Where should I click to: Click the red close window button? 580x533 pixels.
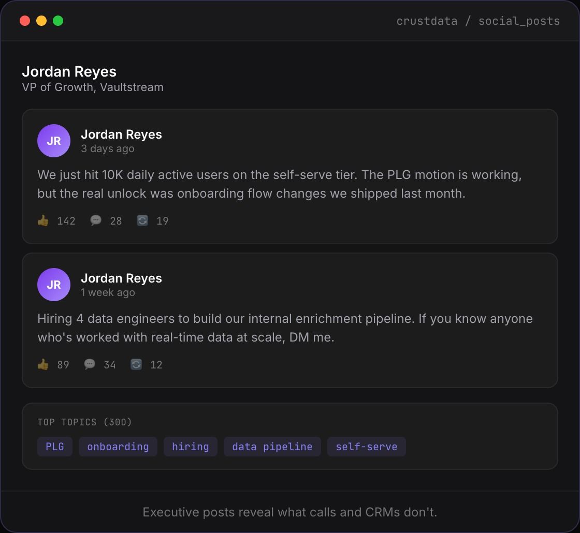point(25,21)
